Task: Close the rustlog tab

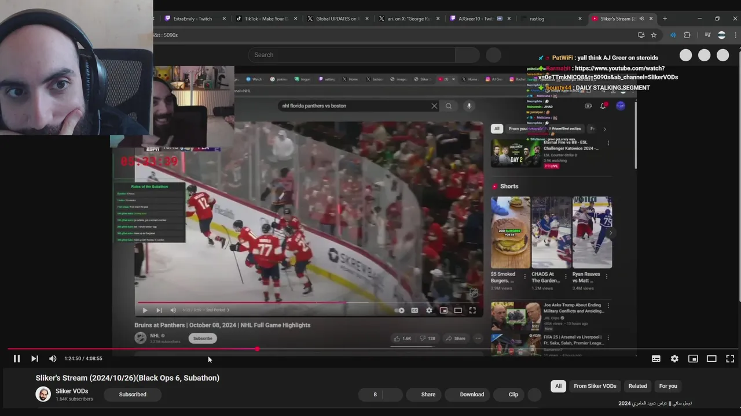Action: 580,18
